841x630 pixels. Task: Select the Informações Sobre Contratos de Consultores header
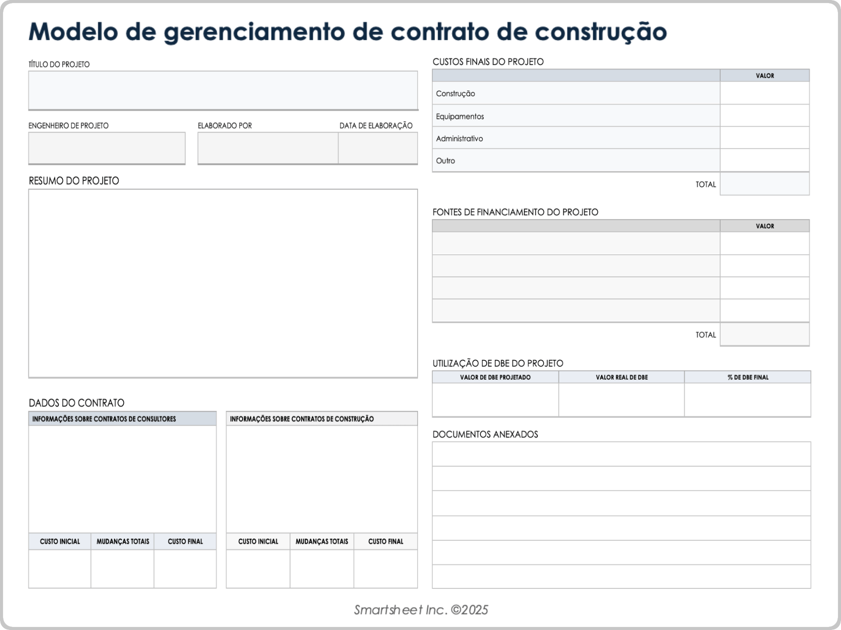point(122,419)
